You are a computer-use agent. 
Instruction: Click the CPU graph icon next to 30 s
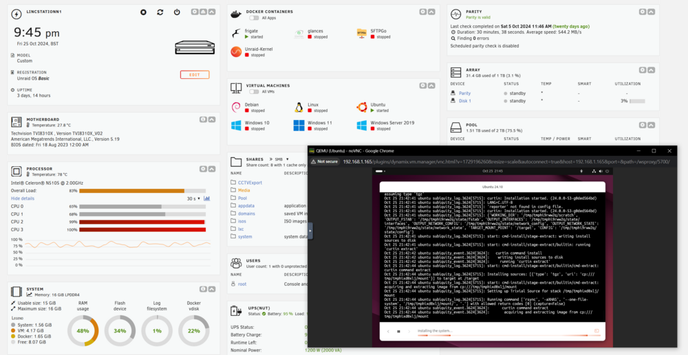(206, 198)
